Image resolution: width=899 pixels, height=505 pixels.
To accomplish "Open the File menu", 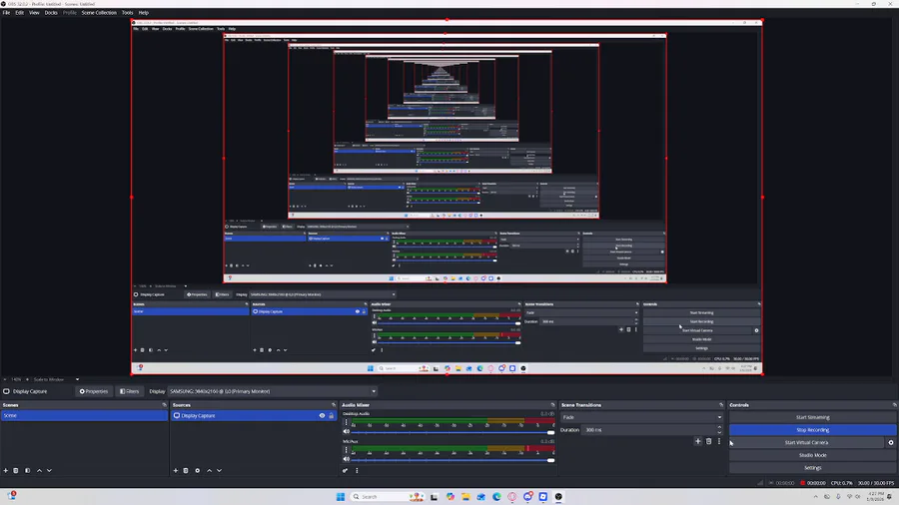I will 6,13.
